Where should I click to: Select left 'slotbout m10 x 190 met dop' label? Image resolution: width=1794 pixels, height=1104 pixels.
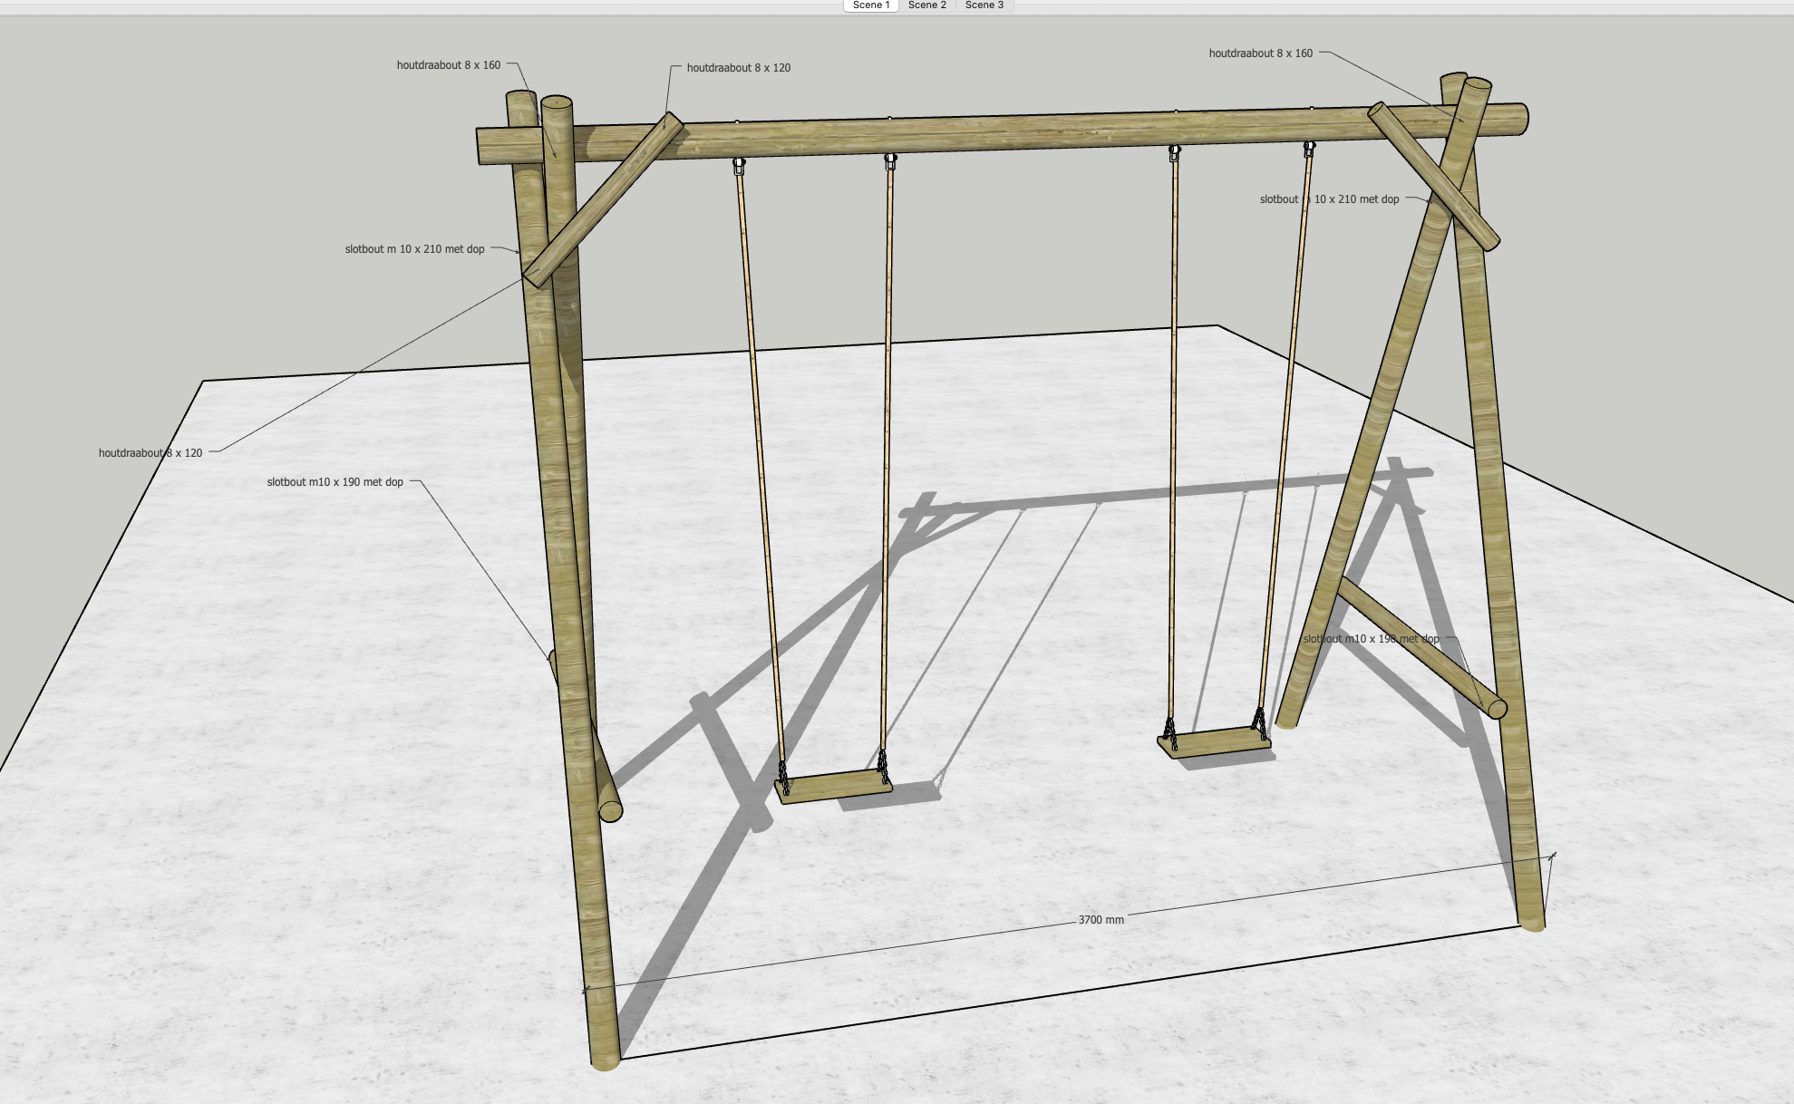(335, 482)
